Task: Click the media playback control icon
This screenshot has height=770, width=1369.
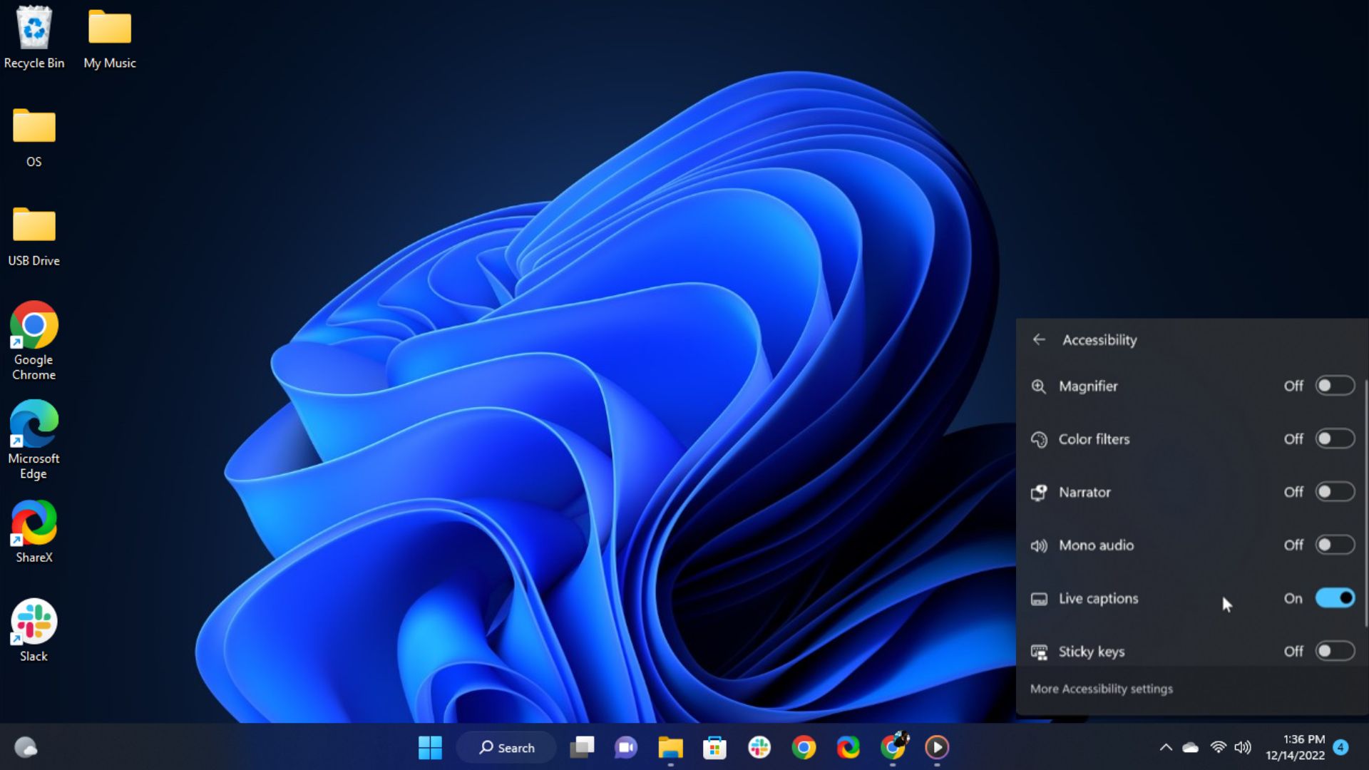Action: [936, 747]
